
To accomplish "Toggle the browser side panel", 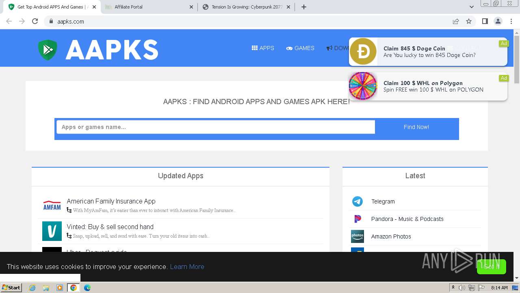I will (x=485, y=22).
